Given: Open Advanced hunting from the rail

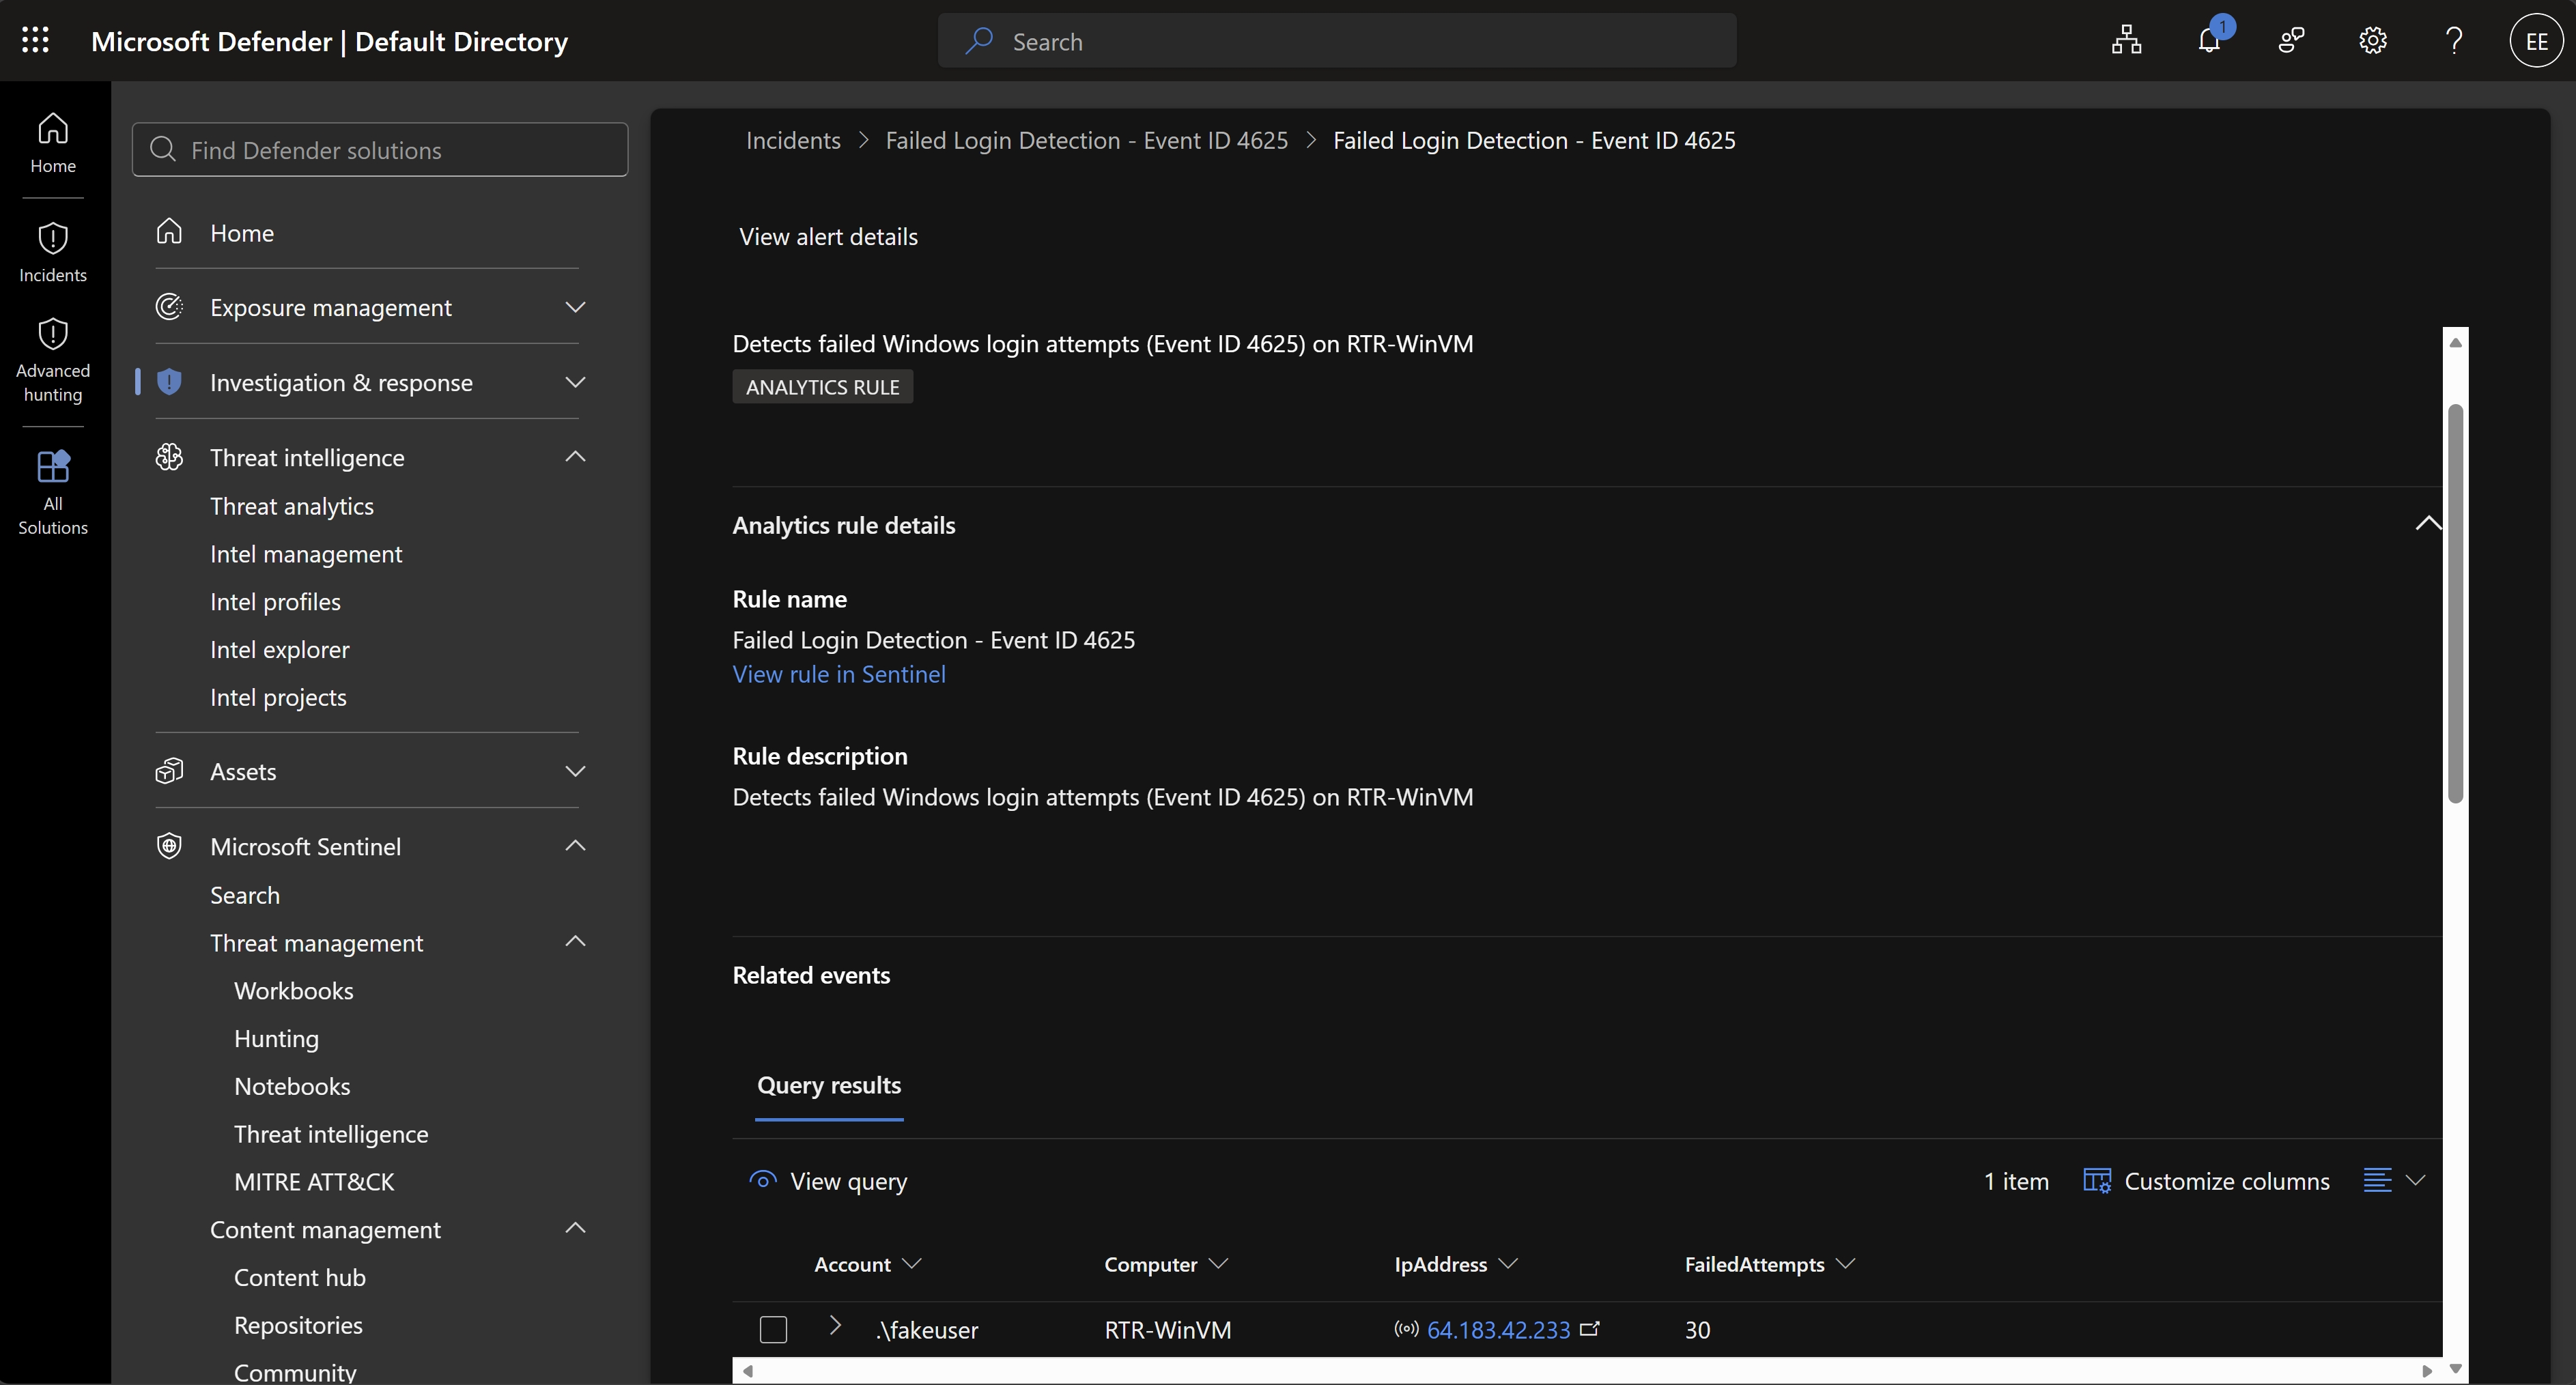Looking at the screenshot, I should click(x=53, y=361).
